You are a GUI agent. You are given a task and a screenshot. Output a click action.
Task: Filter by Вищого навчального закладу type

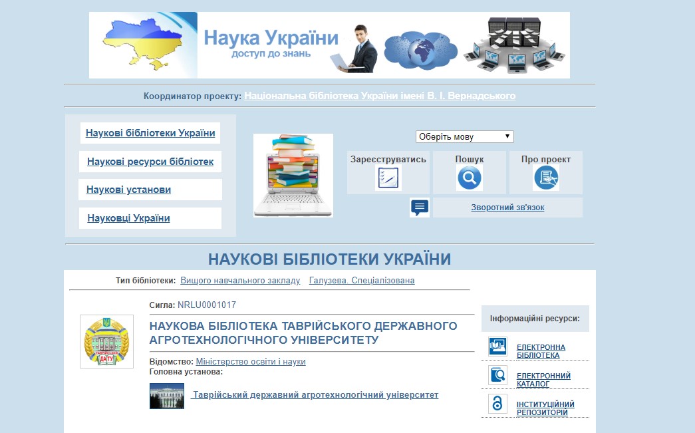pyautogui.click(x=240, y=281)
